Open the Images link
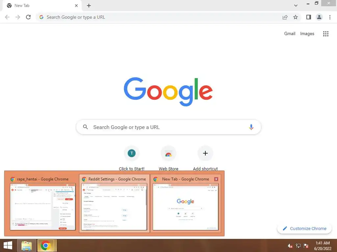Screen dimensions: 337x252 [x=307, y=34]
